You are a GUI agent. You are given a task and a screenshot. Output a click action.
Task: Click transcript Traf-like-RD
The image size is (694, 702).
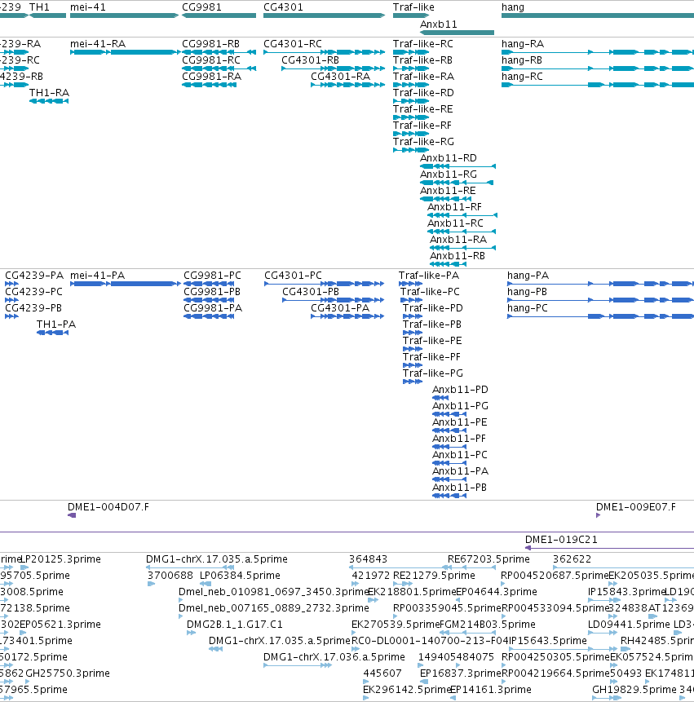(x=411, y=101)
